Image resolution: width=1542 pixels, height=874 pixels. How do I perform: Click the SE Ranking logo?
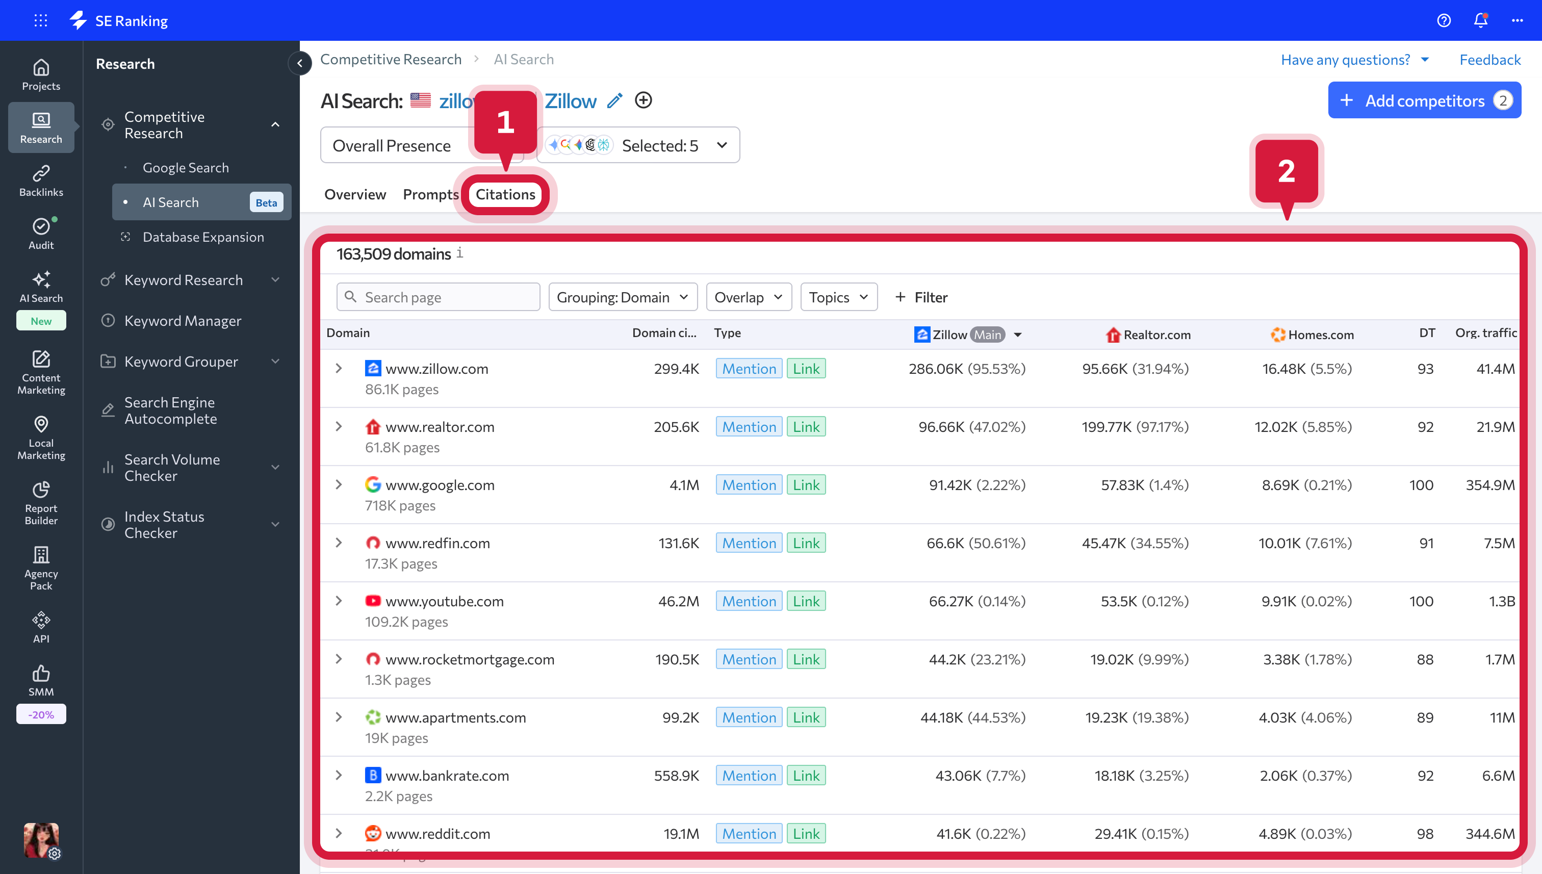point(119,20)
